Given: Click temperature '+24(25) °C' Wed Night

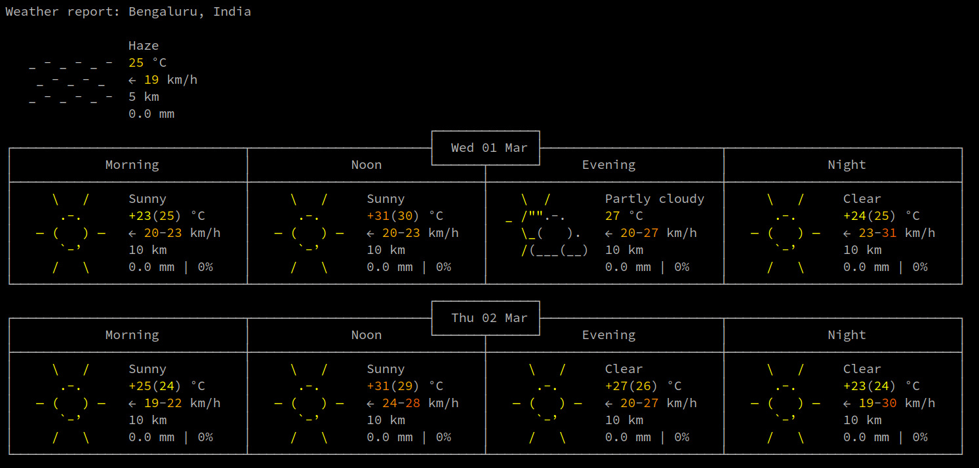Looking at the screenshot, I should pos(882,216).
